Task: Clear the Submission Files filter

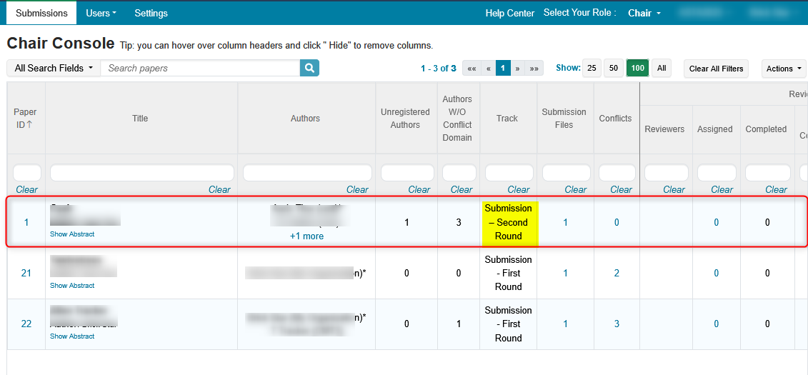Action: tap(576, 189)
